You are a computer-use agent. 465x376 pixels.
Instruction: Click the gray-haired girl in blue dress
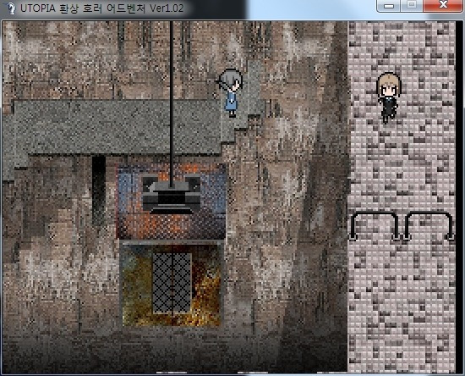231,93
